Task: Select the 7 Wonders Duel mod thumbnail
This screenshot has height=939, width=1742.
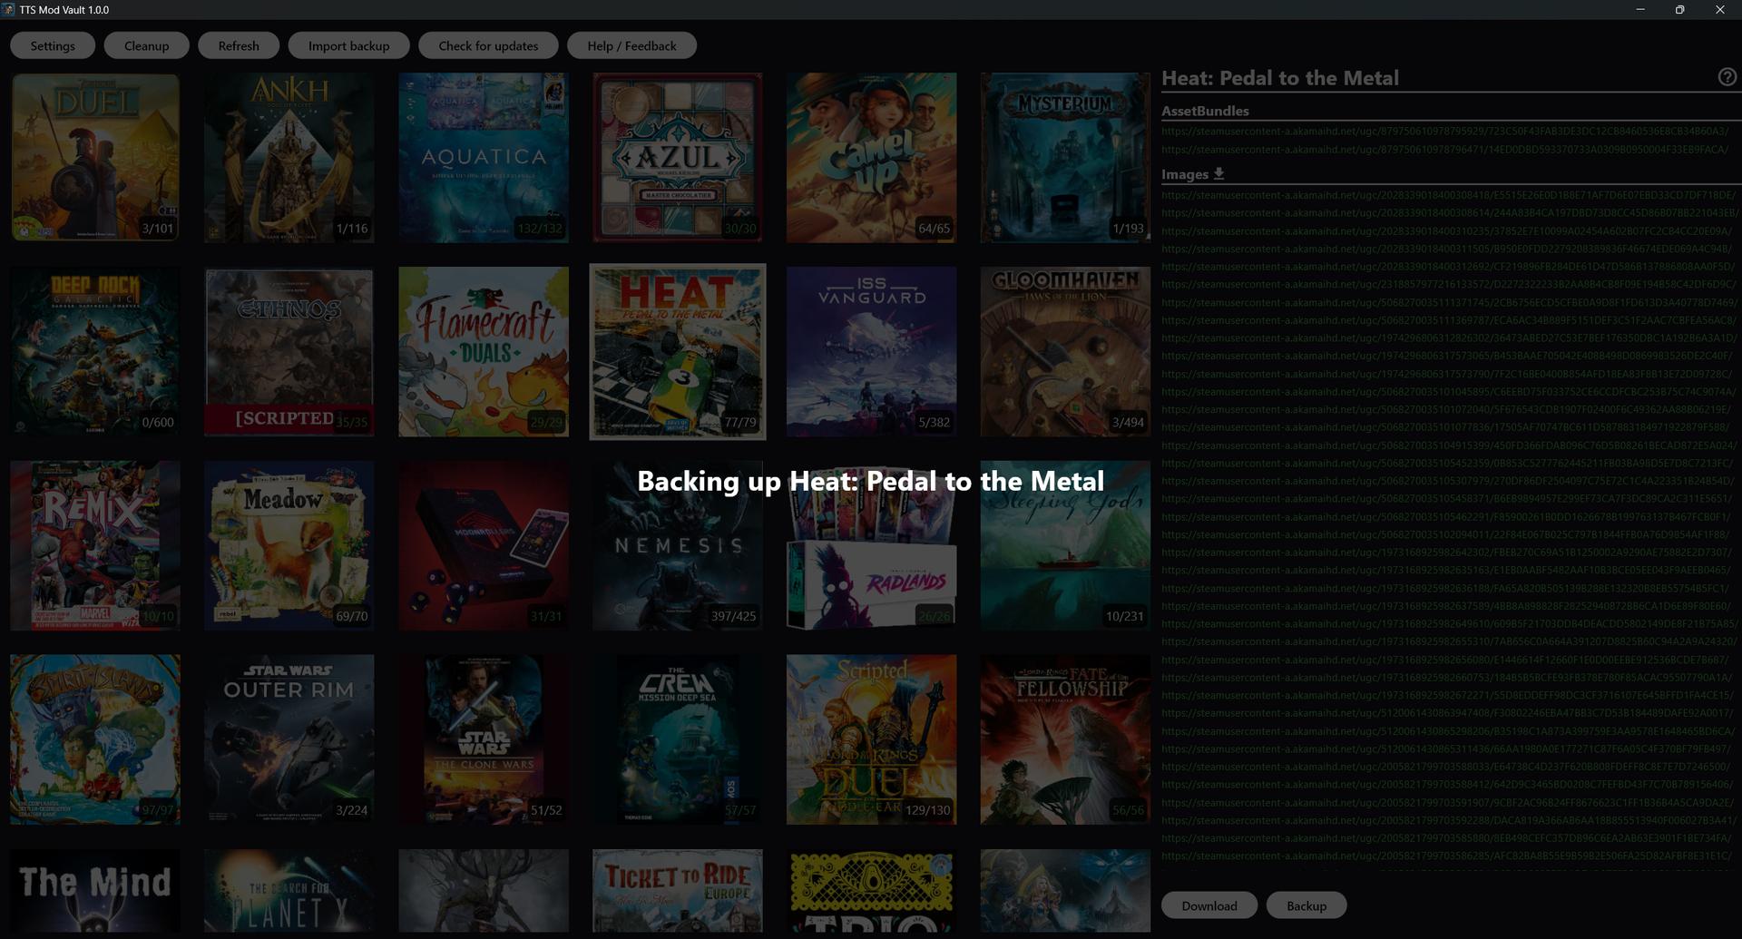Action: tap(95, 157)
